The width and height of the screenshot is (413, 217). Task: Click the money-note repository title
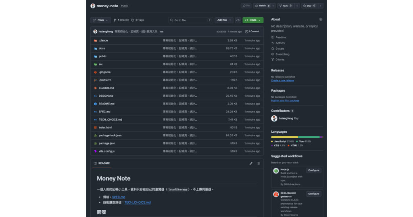(x=107, y=6)
